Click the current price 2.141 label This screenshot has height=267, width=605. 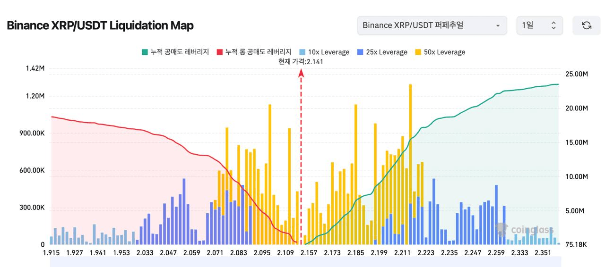click(301, 61)
